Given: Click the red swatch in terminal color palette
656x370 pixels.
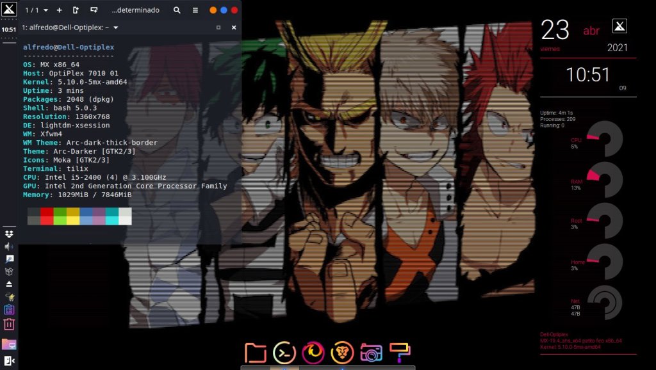Looking at the screenshot, I should 46,212.
